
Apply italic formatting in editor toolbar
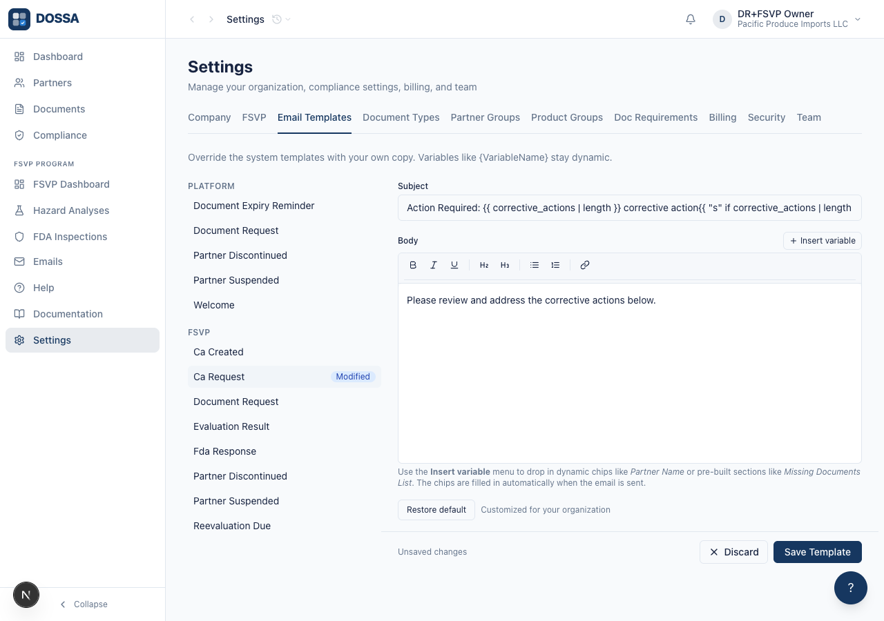point(434,265)
